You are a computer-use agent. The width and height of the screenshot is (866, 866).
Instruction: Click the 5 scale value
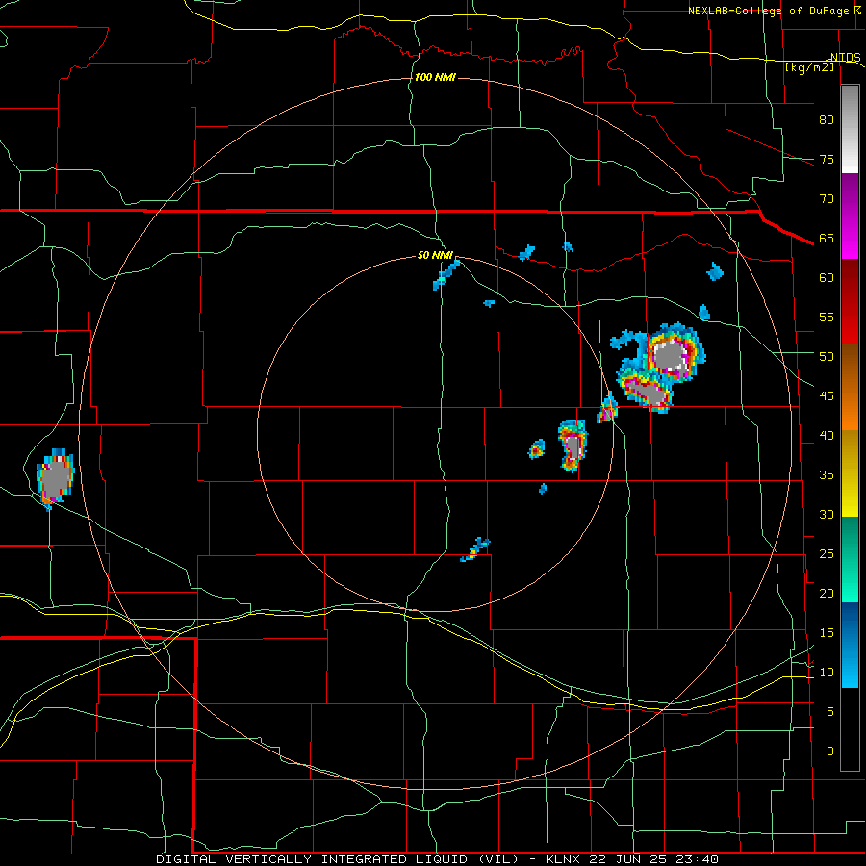[830, 711]
